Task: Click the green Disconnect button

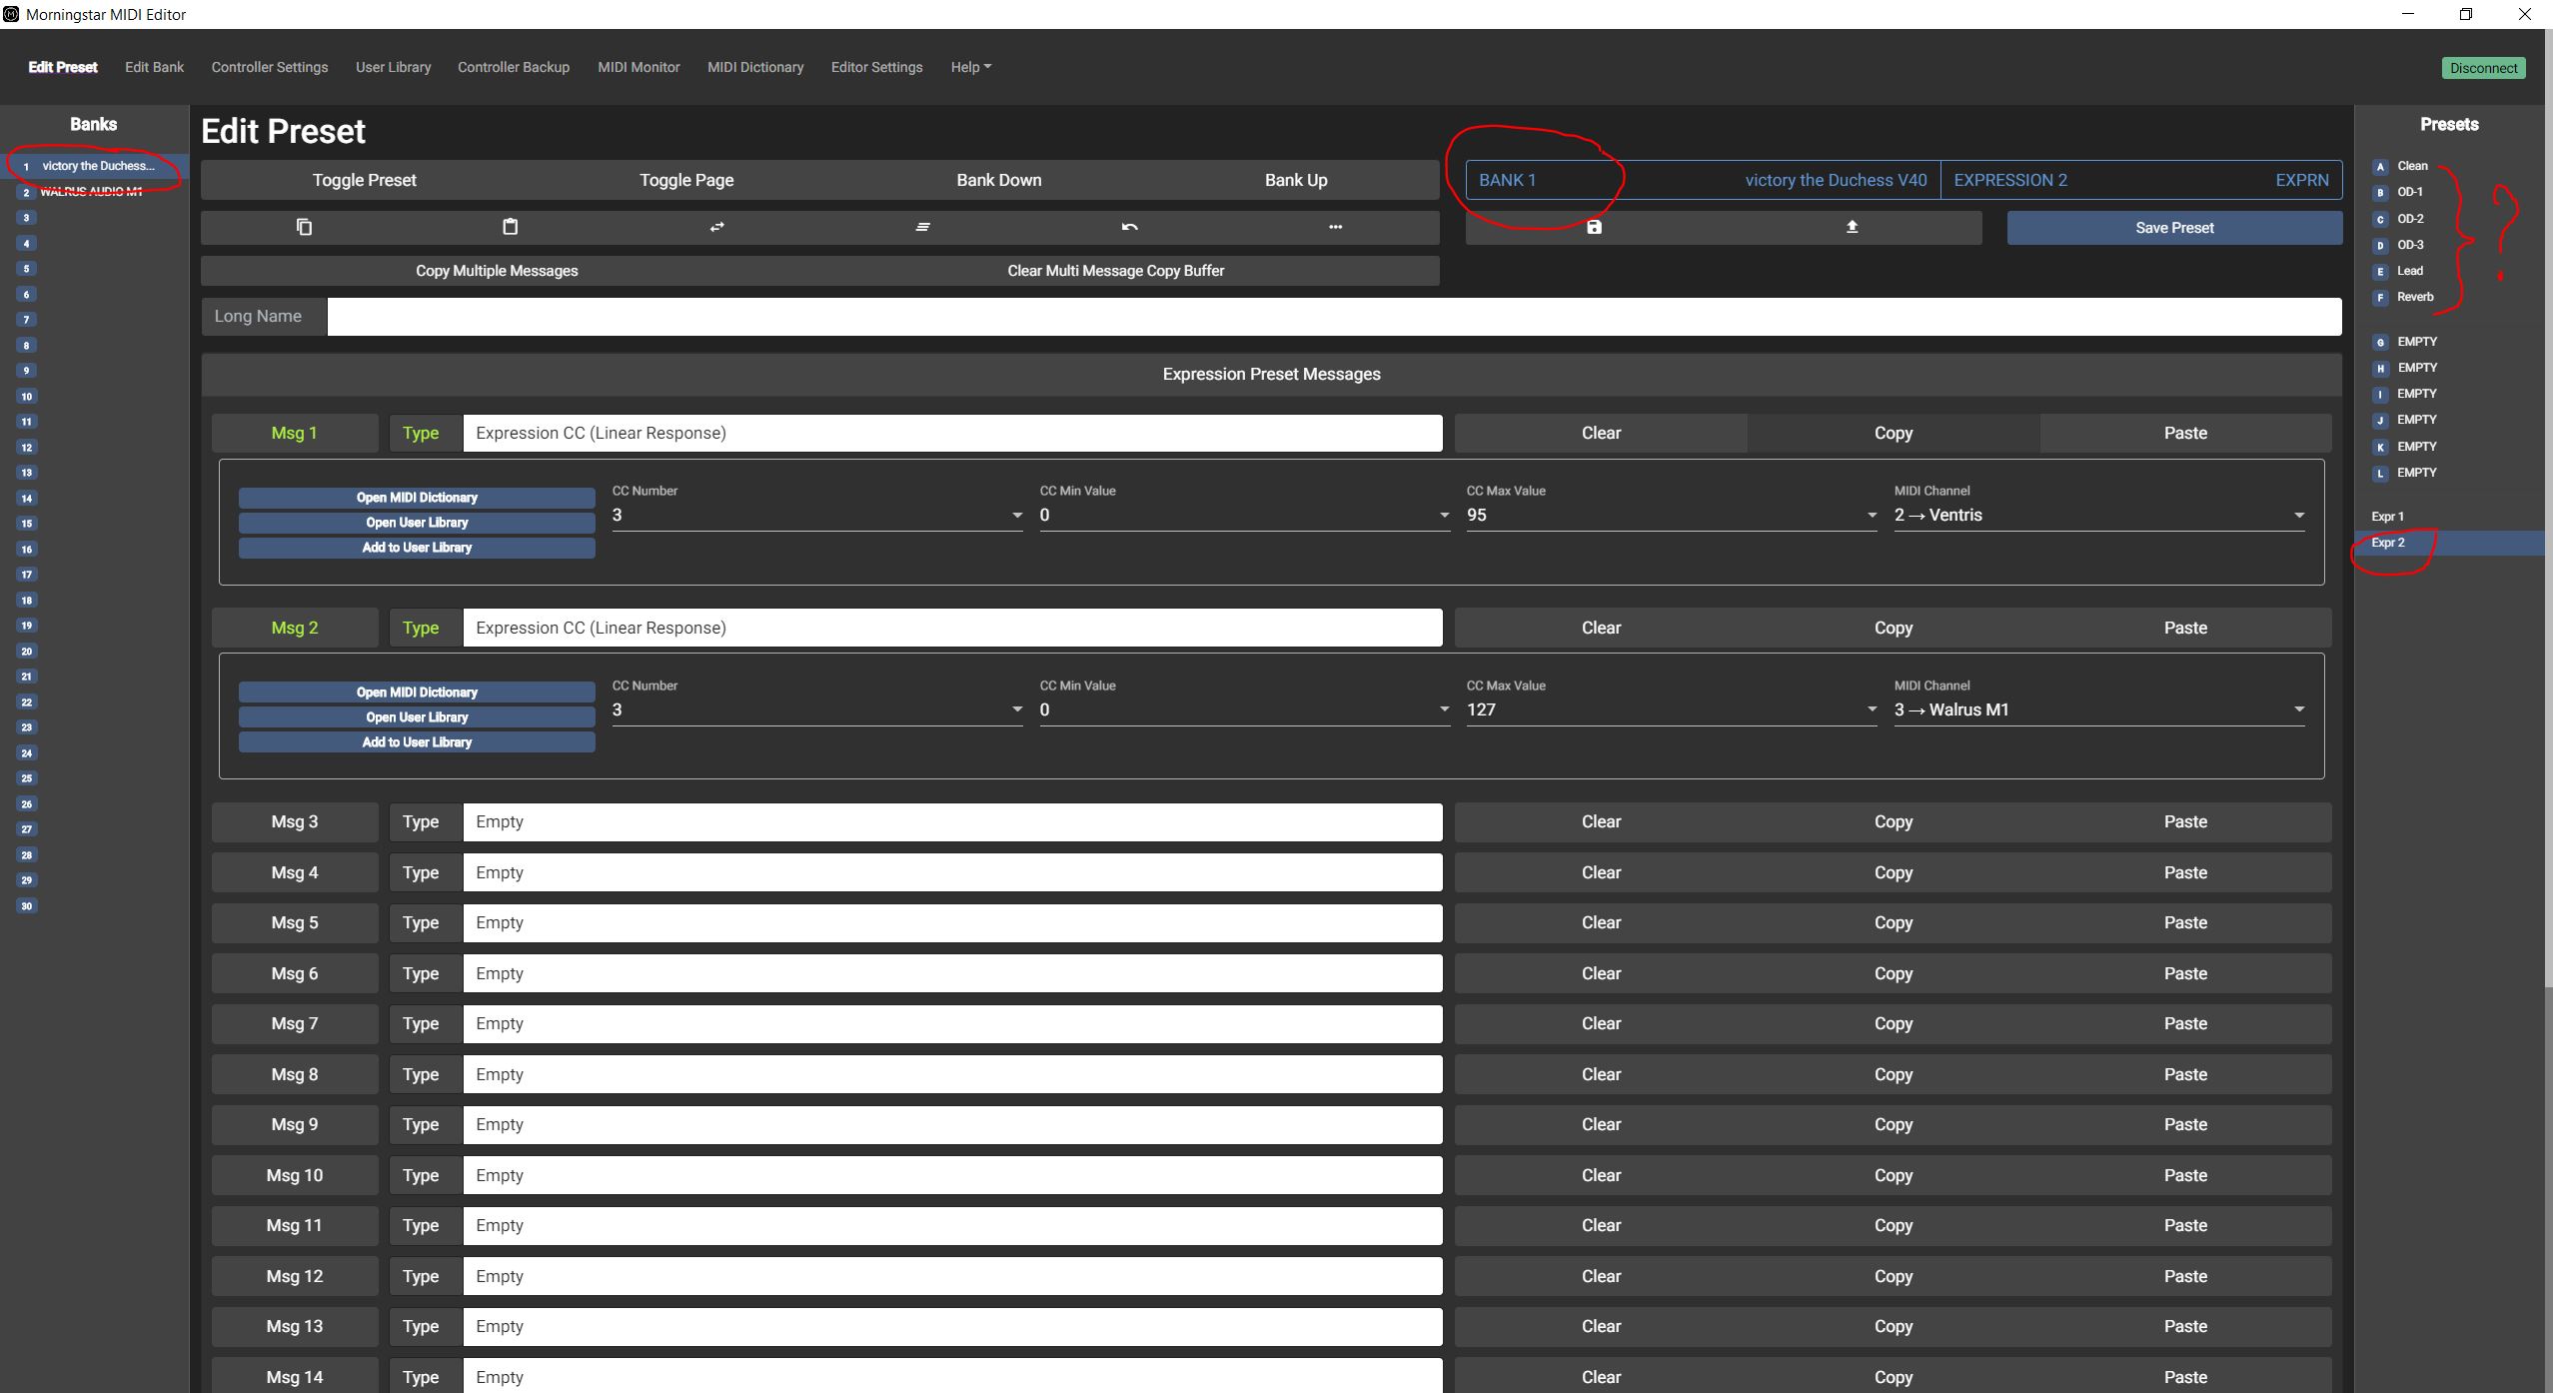Action: point(2483,68)
